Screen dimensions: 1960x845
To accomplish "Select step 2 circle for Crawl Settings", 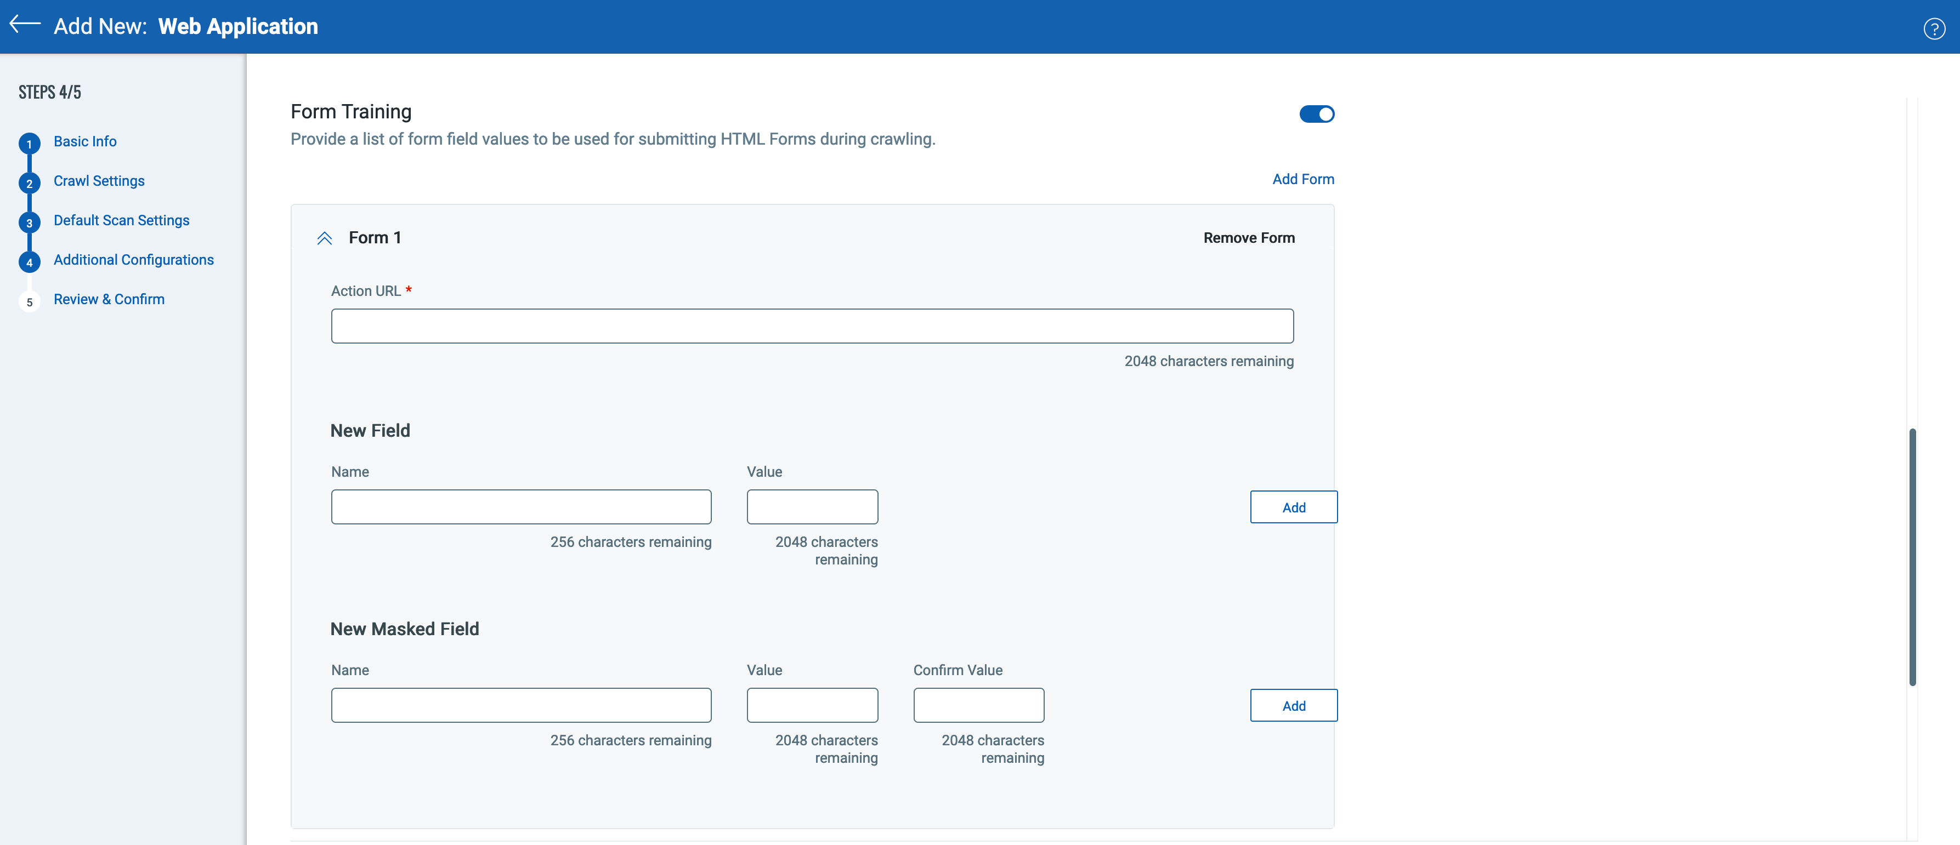I will coord(29,182).
